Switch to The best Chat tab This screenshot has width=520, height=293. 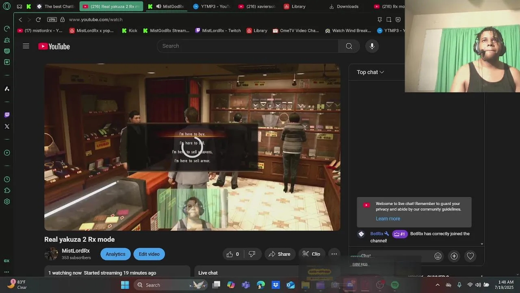point(56,7)
